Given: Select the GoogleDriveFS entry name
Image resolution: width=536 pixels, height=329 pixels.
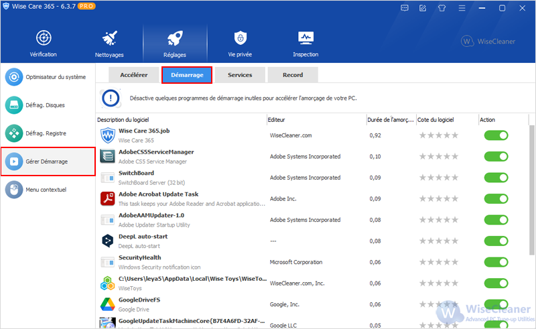Looking at the screenshot, I should point(139,300).
